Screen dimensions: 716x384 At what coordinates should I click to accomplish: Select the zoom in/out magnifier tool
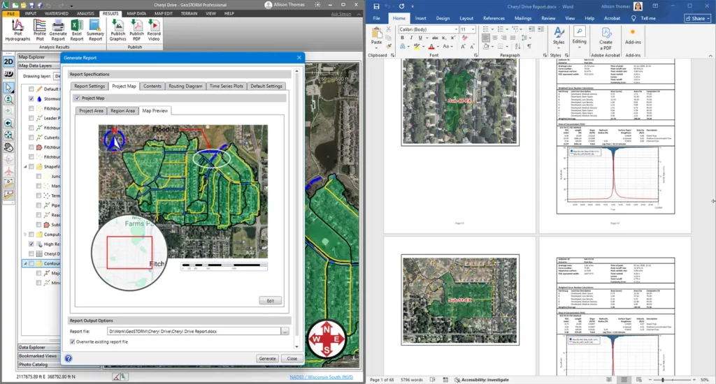(8, 99)
